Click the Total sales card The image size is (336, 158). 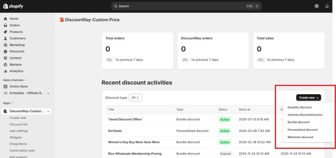[x=289, y=51]
